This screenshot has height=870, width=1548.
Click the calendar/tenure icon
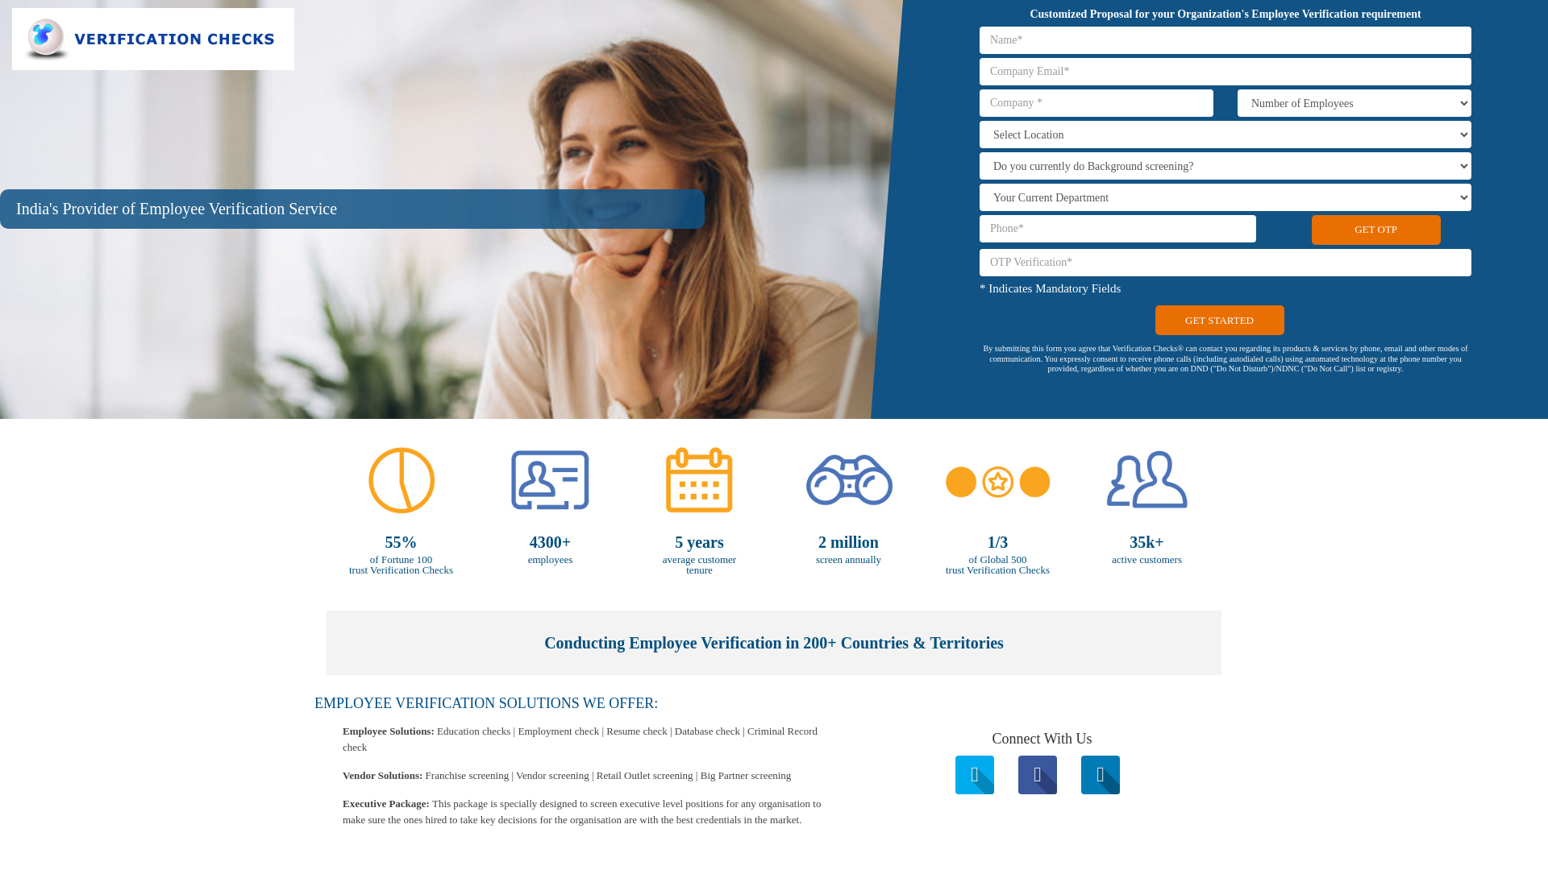pyautogui.click(x=698, y=480)
